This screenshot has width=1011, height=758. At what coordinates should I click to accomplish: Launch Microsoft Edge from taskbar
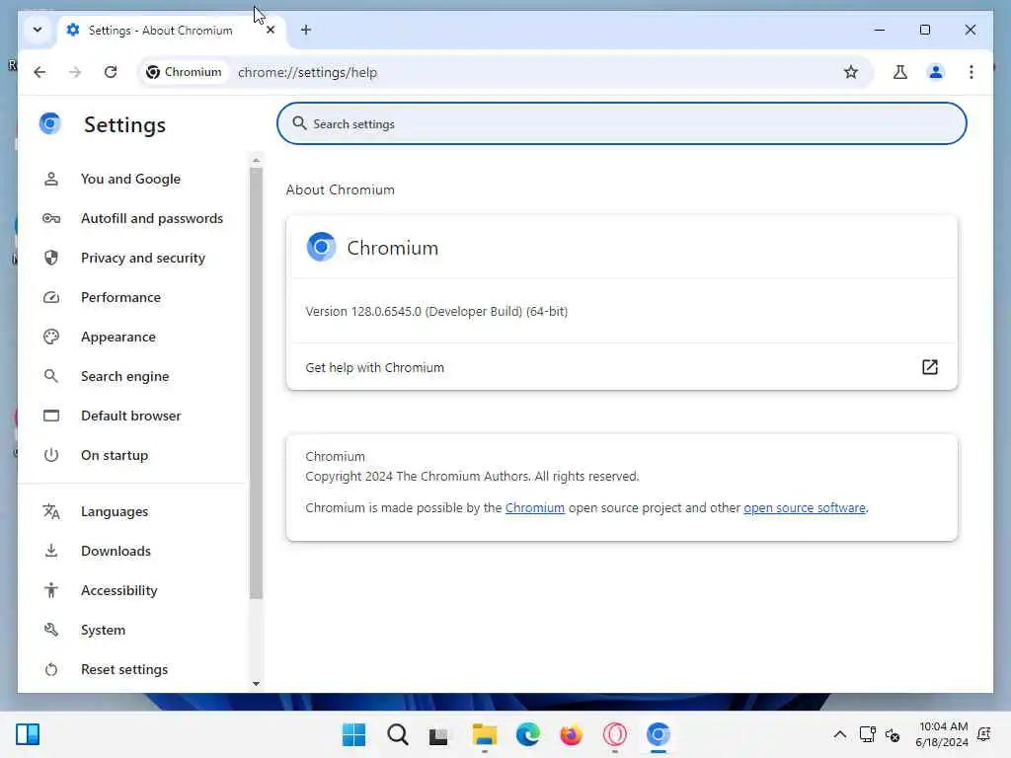[527, 734]
